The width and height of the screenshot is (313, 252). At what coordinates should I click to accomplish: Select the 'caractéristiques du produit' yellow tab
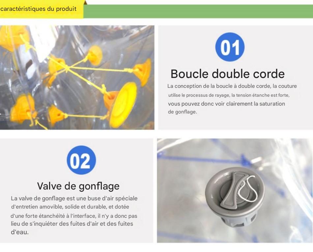coord(42,9)
